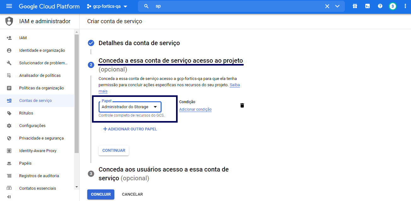The width and height of the screenshot is (411, 201).
Task: Open Detalhes da conta de serviço step
Action: (x=139, y=43)
